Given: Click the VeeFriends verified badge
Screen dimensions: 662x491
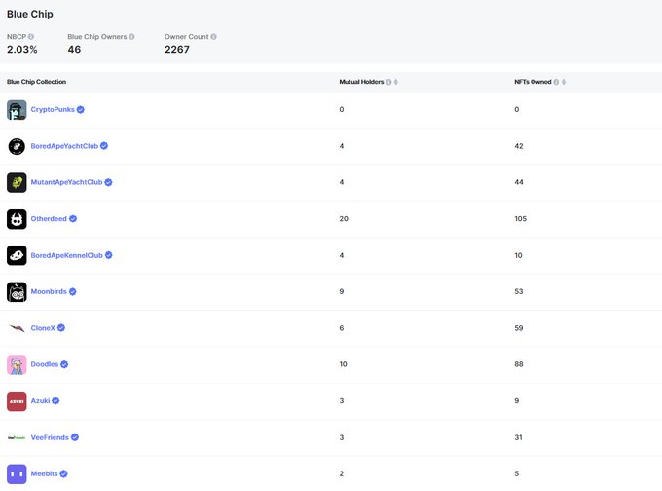Looking at the screenshot, I should pos(75,437).
